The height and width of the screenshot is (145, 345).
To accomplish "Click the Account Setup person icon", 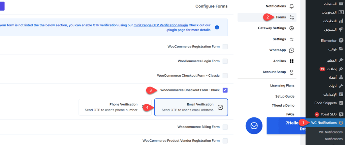I will pyautogui.click(x=292, y=72).
